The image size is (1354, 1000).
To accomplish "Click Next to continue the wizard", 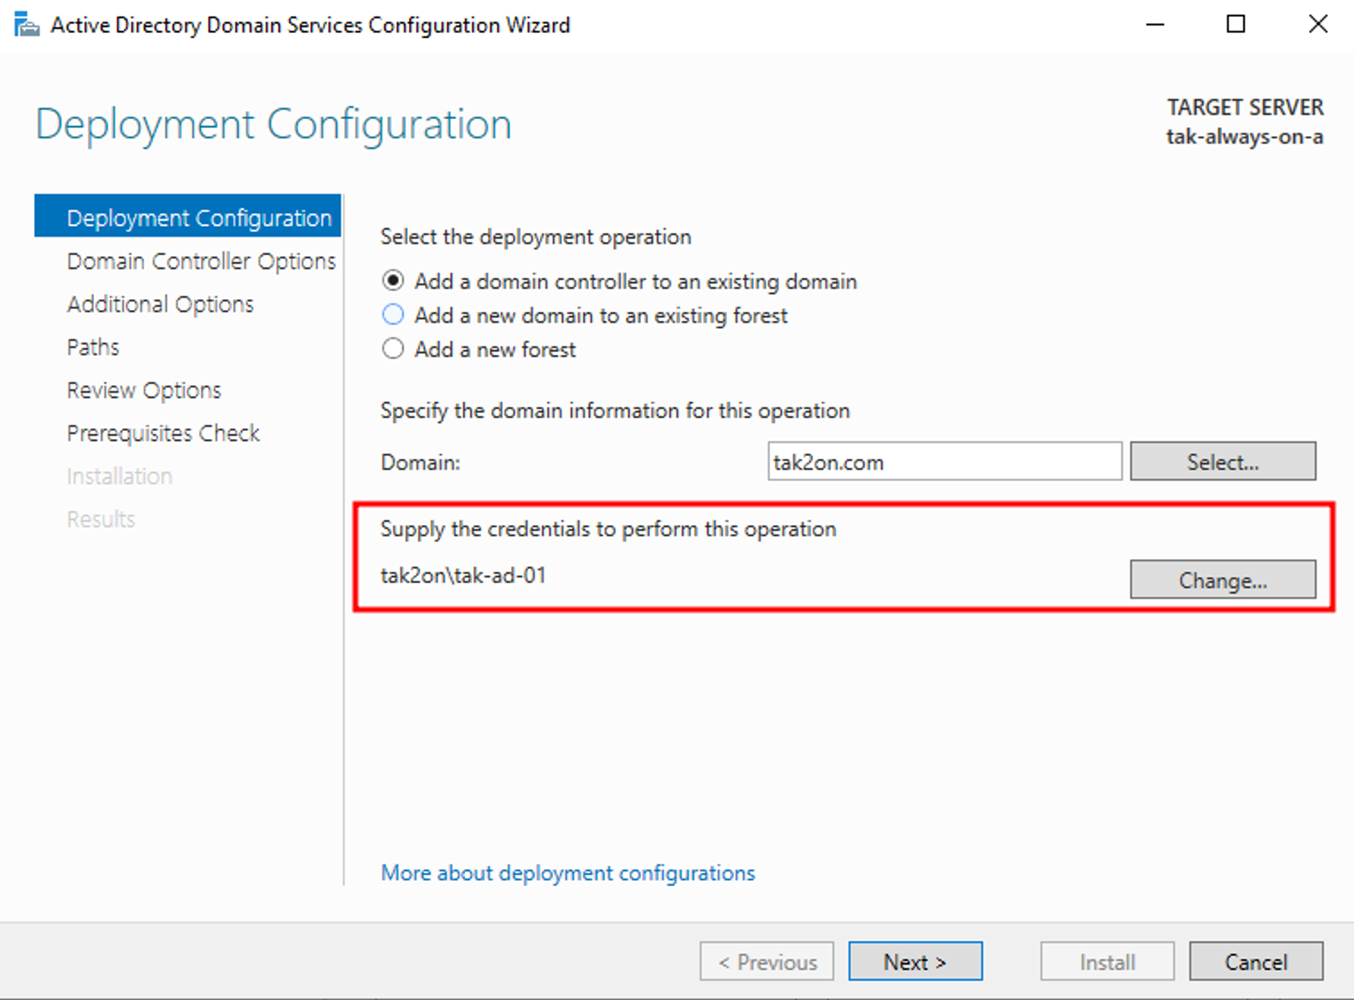I will point(915,961).
